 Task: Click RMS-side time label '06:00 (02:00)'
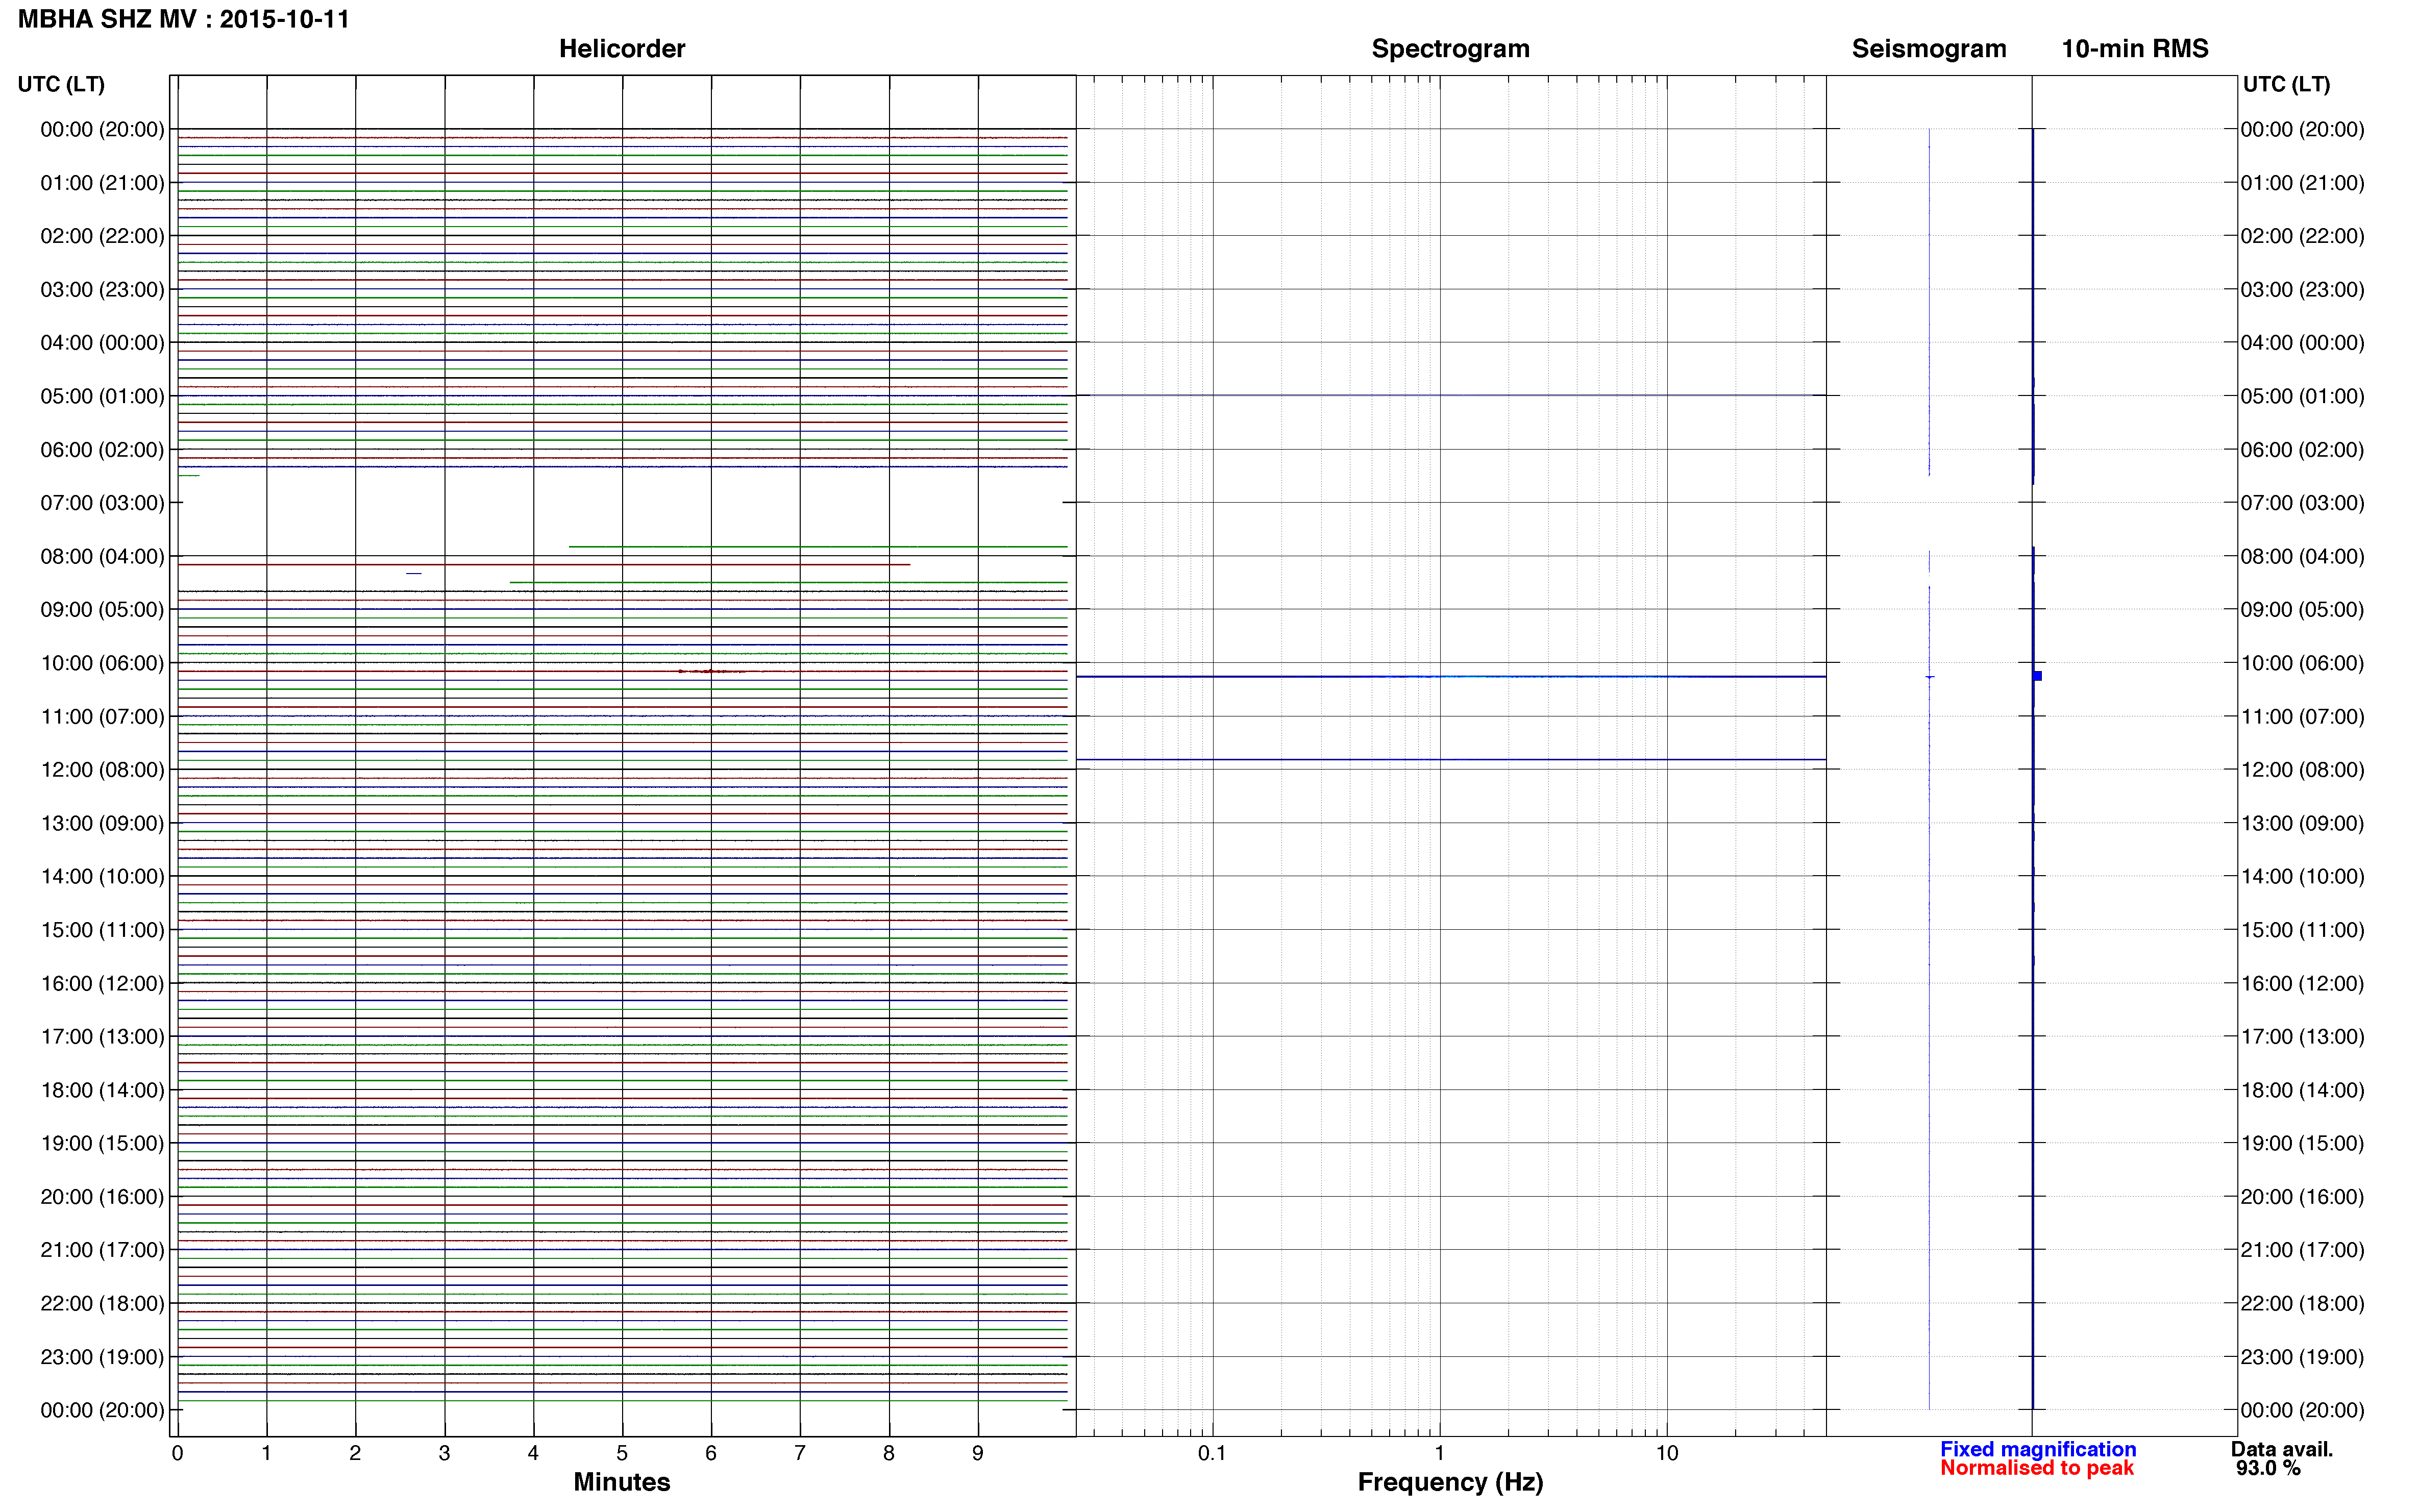coord(2302,450)
